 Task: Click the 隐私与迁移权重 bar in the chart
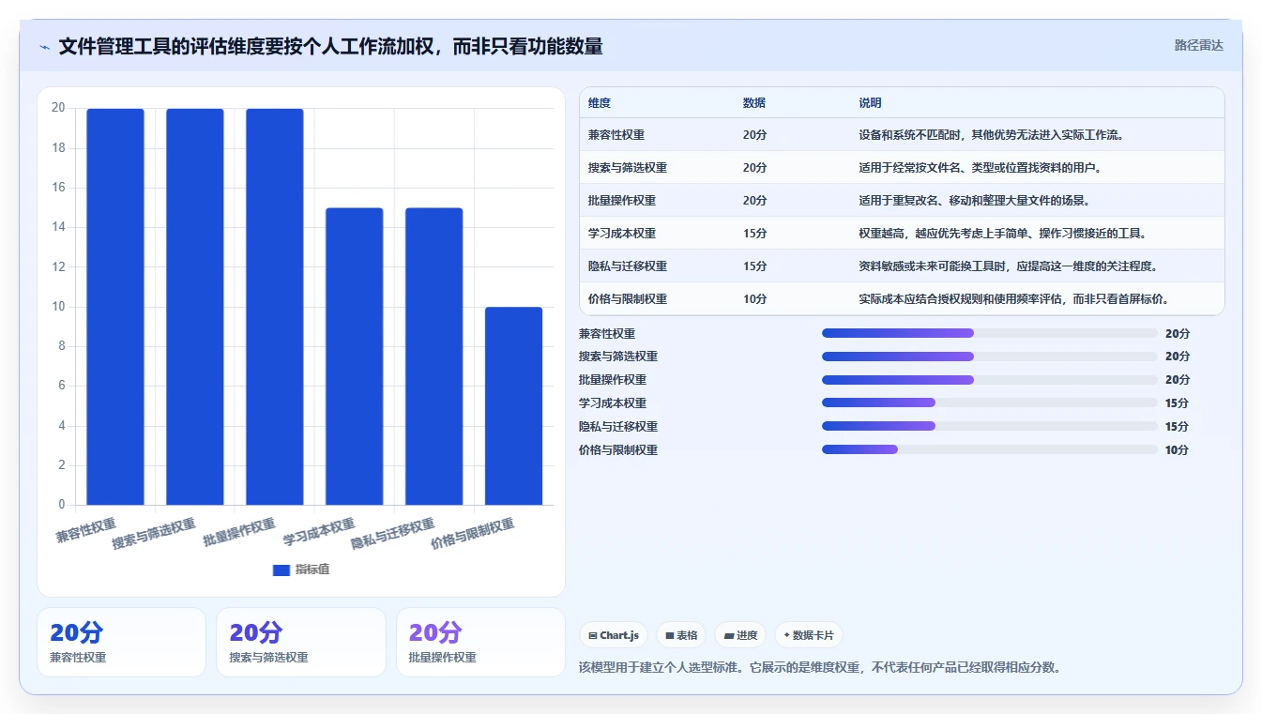pyautogui.click(x=434, y=357)
